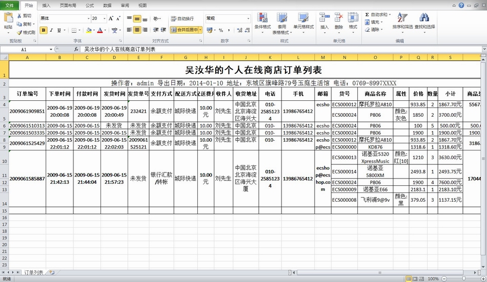
Task: Click the Copy (复制) icon
Action: [x=19, y=24]
